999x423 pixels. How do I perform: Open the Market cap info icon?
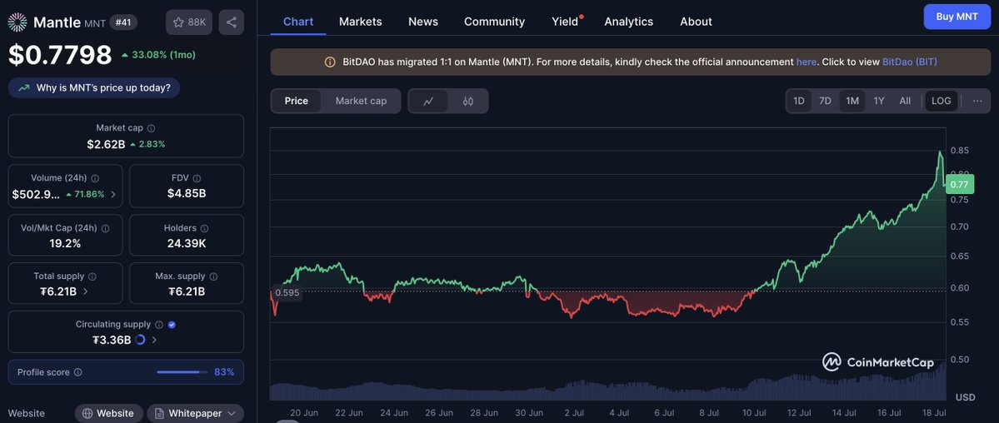(151, 128)
